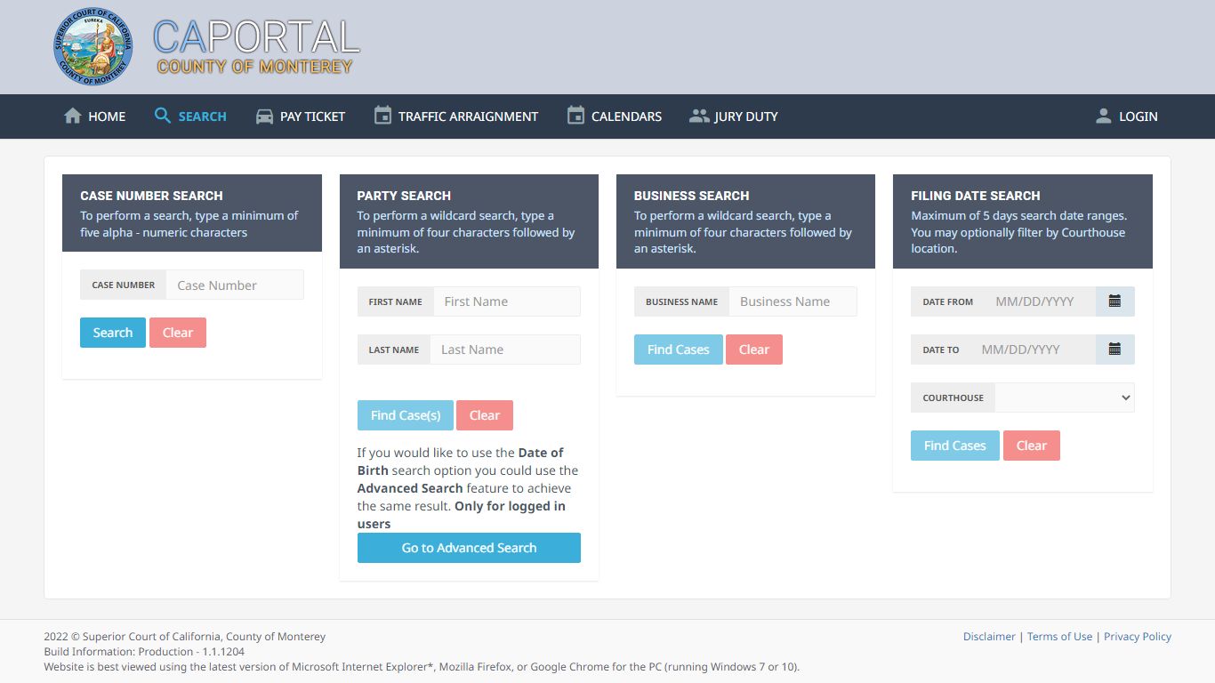This screenshot has width=1215, height=683.
Task: Click Find Cases under Business Search
Action: coord(679,350)
